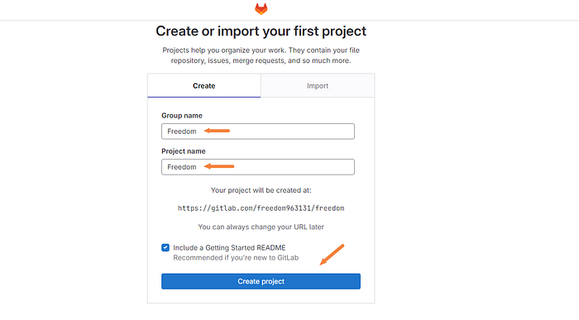The width and height of the screenshot is (579, 320).
Task: Click the Create or import your first project heading
Action: (261, 31)
